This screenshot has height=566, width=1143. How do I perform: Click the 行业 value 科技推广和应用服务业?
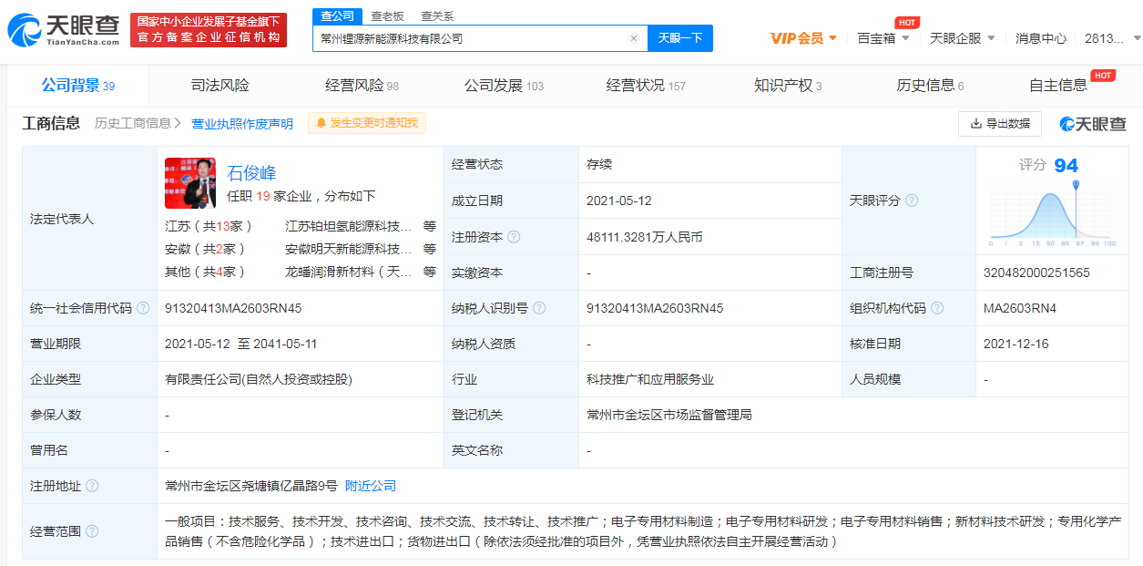pyautogui.click(x=650, y=379)
